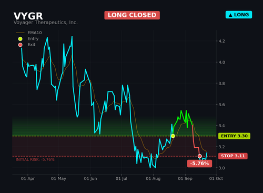The image size is (263, 193).
Task: Click the 3.2 price axis label
Action: (221, 147)
